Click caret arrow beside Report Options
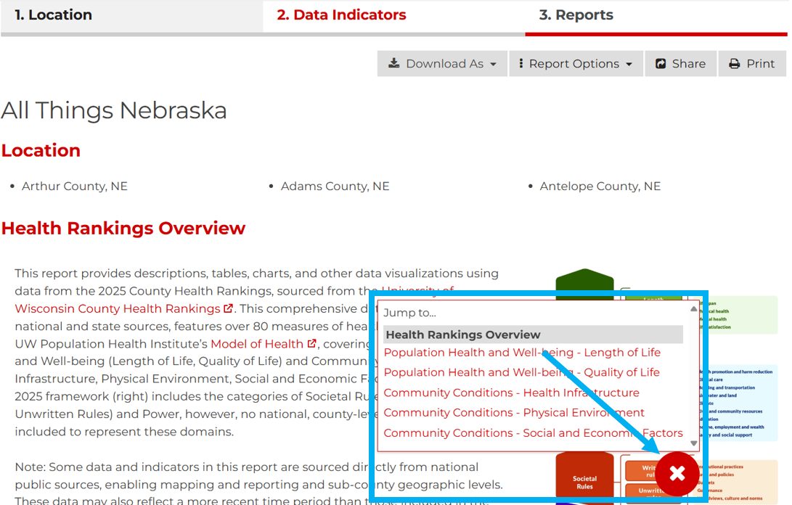 tap(629, 64)
